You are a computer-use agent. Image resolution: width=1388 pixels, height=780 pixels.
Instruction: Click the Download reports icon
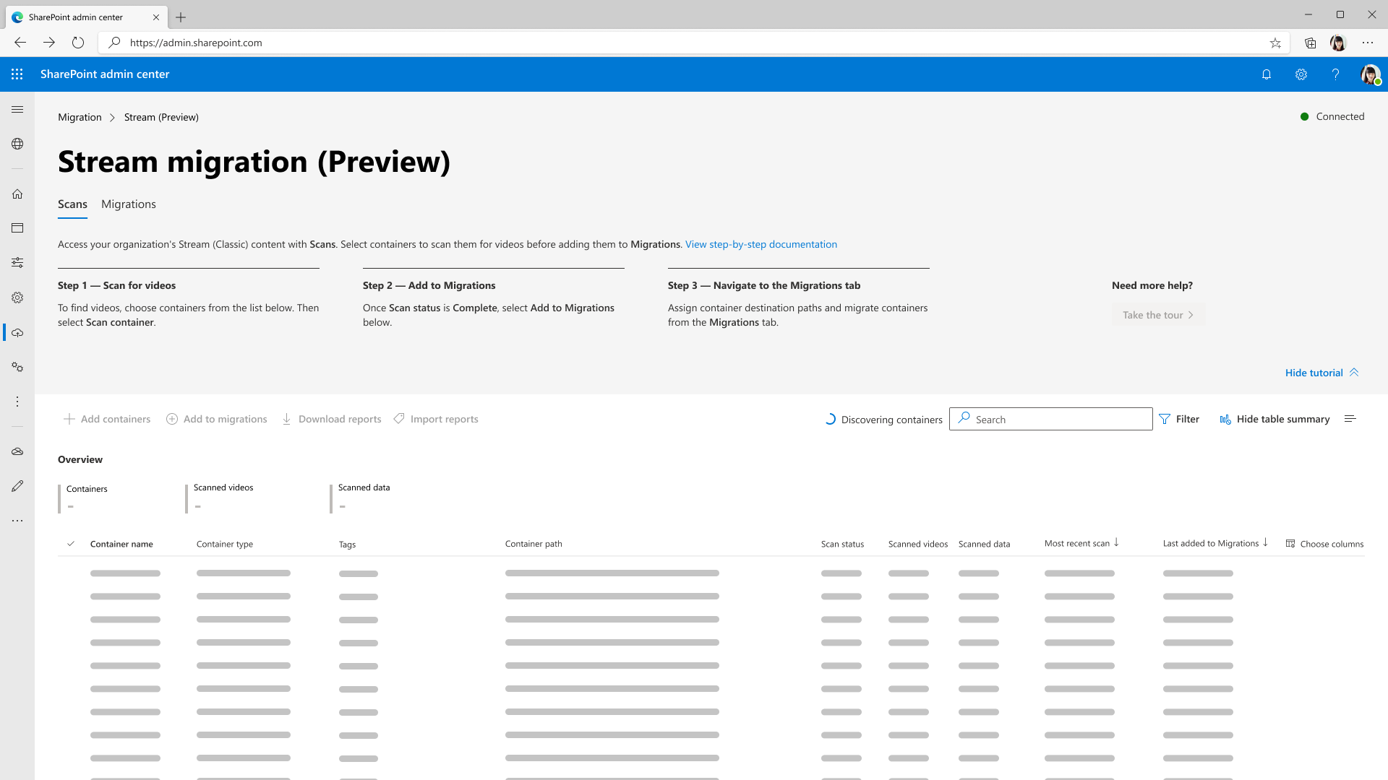287,419
